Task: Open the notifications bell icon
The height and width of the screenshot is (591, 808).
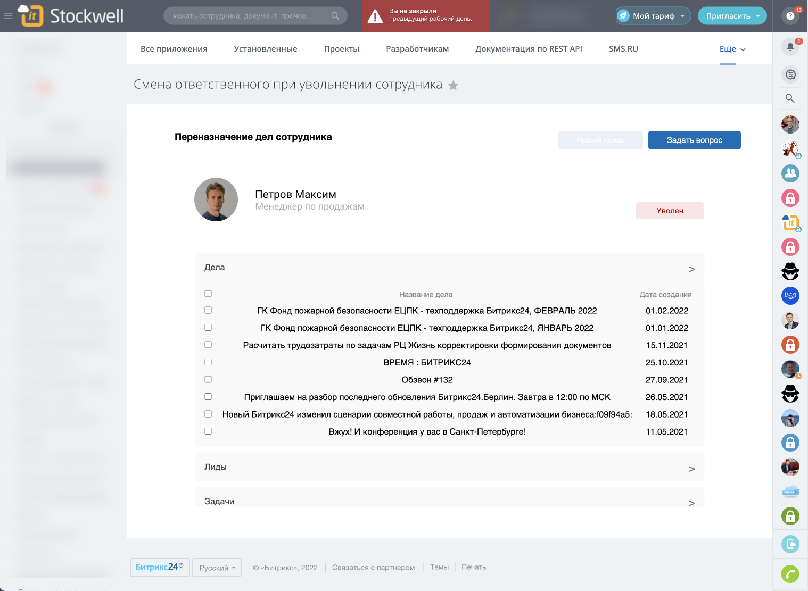Action: (790, 47)
